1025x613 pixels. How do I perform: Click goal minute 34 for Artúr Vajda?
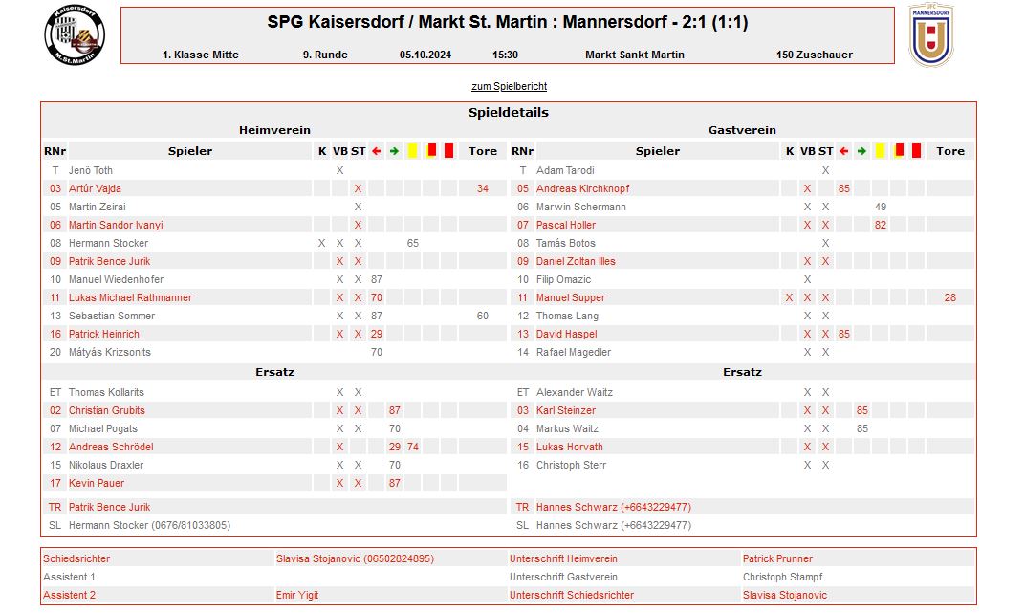[483, 188]
